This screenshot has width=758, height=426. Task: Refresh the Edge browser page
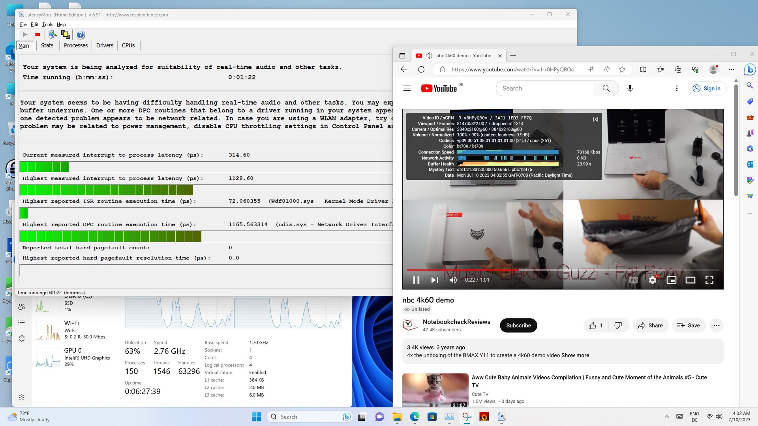coord(421,69)
